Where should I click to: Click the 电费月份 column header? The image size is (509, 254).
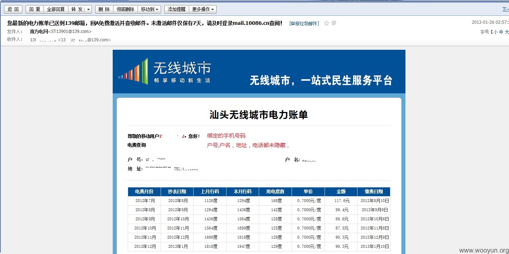(x=144, y=192)
